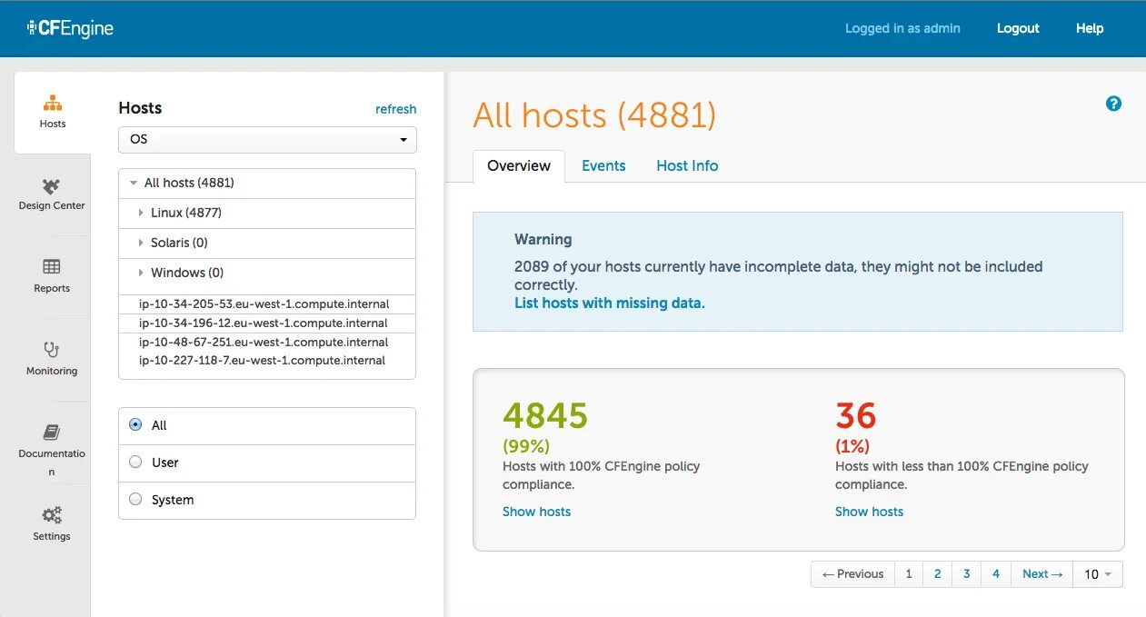Open the Hosts sidebar icon

[53, 103]
